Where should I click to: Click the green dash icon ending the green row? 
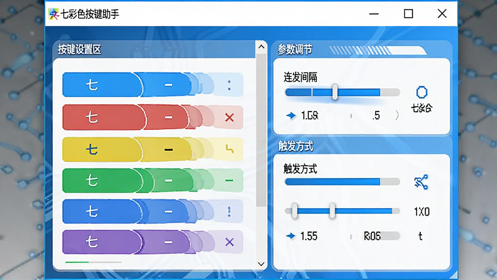coord(229,180)
